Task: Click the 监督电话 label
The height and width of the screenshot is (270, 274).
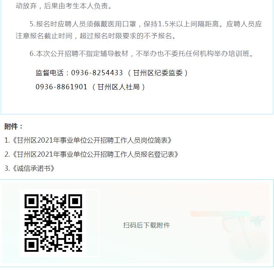Action: (x=50, y=73)
